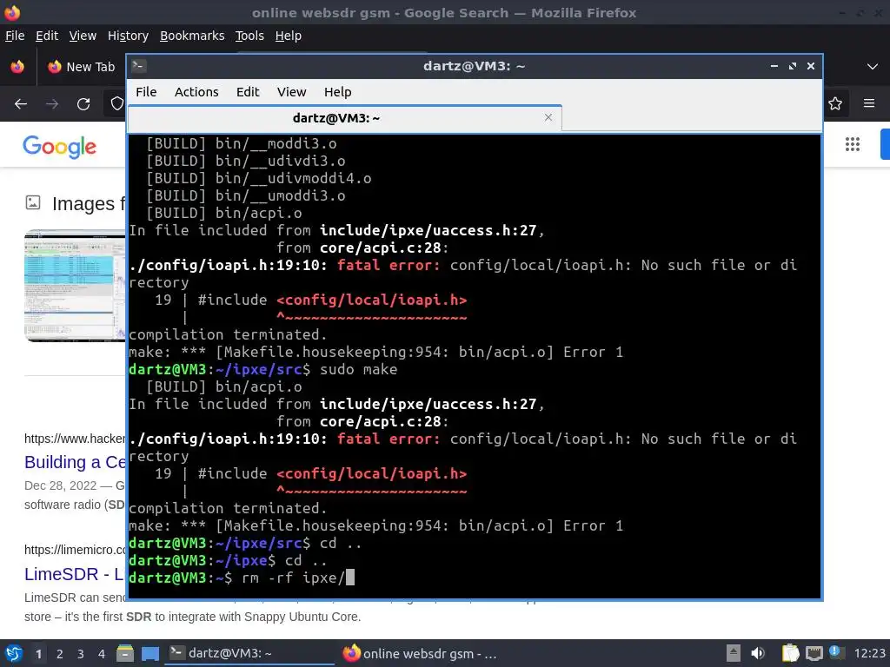Open the file manager in taskbar
Screen dimensions: 890x667
point(125,653)
